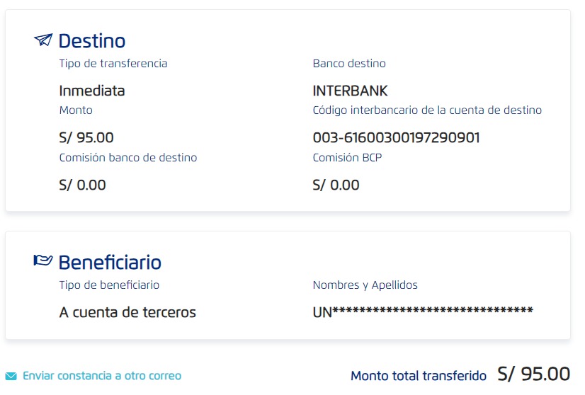This screenshot has height=395, width=585.
Task: Select the interbank account code 003-61600300197290901
Action: coord(396,137)
